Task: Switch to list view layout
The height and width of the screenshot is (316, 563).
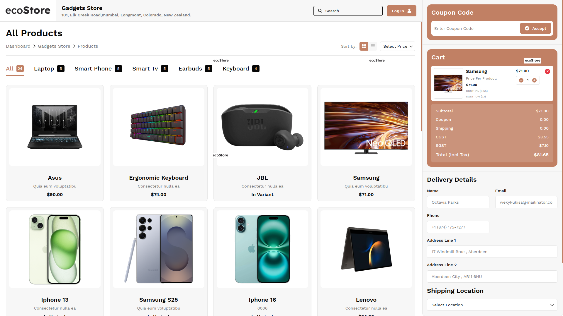Action: coord(373,46)
